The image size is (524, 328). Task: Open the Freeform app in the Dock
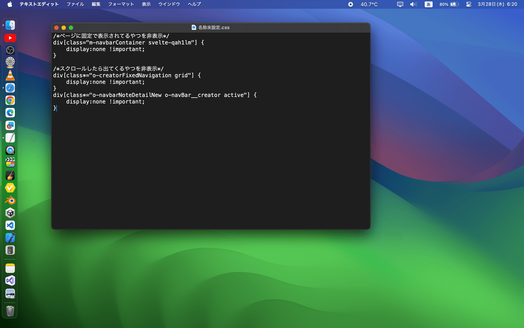[10, 125]
